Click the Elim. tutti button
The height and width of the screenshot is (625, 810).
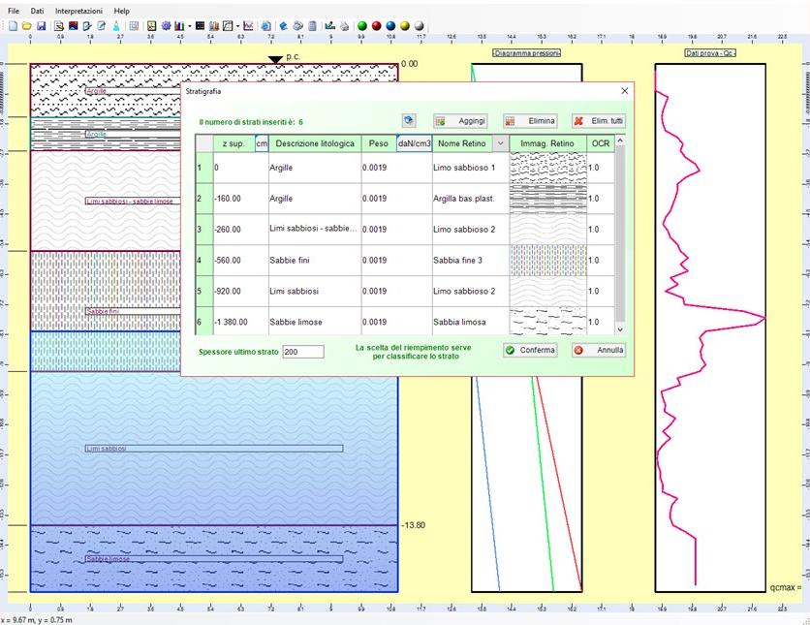click(x=598, y=121)
